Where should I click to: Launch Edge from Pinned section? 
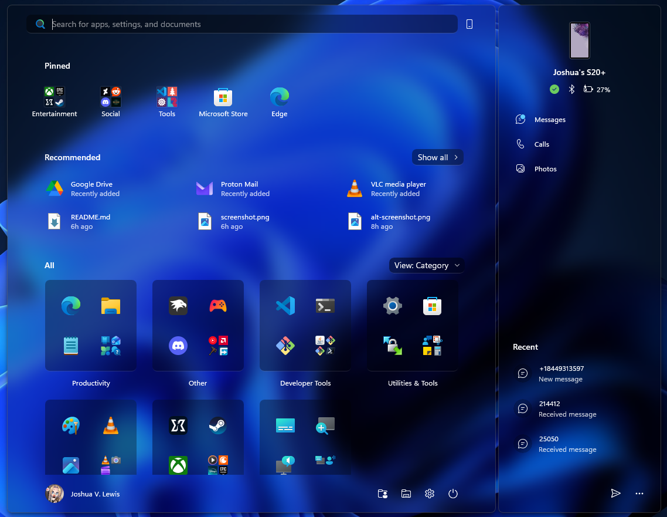(279, 102)
